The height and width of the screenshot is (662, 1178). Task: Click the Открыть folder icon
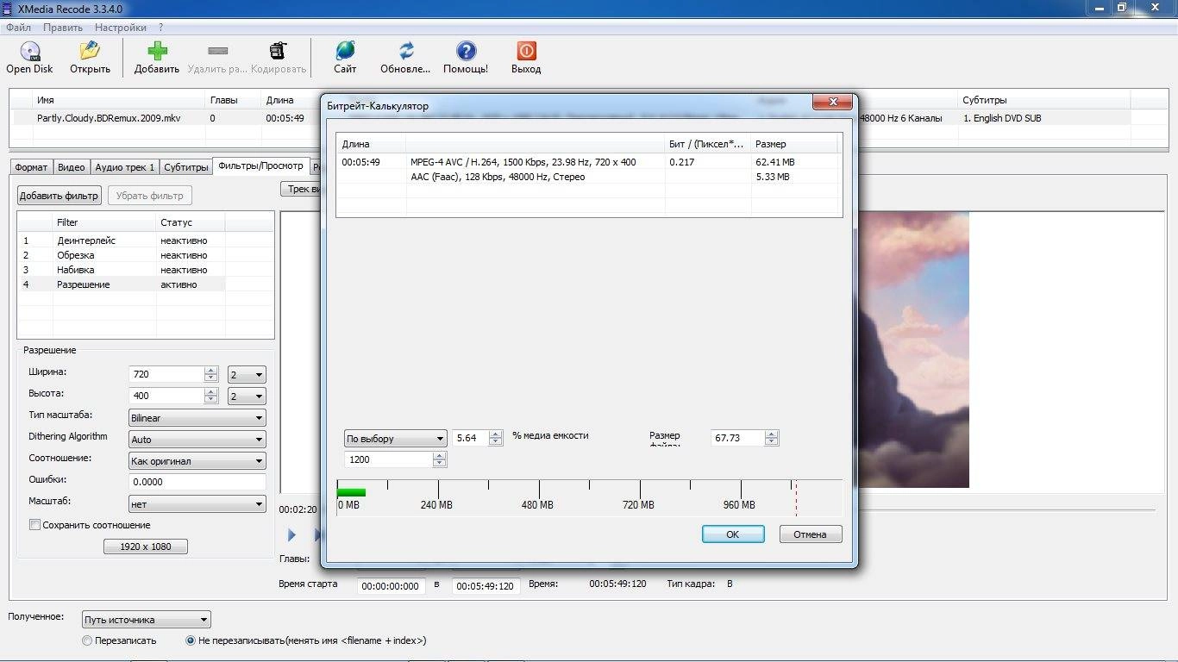pos(90,51)
